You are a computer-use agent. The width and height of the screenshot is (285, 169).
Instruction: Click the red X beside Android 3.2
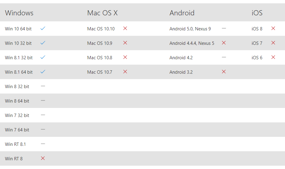pos(224,72)
